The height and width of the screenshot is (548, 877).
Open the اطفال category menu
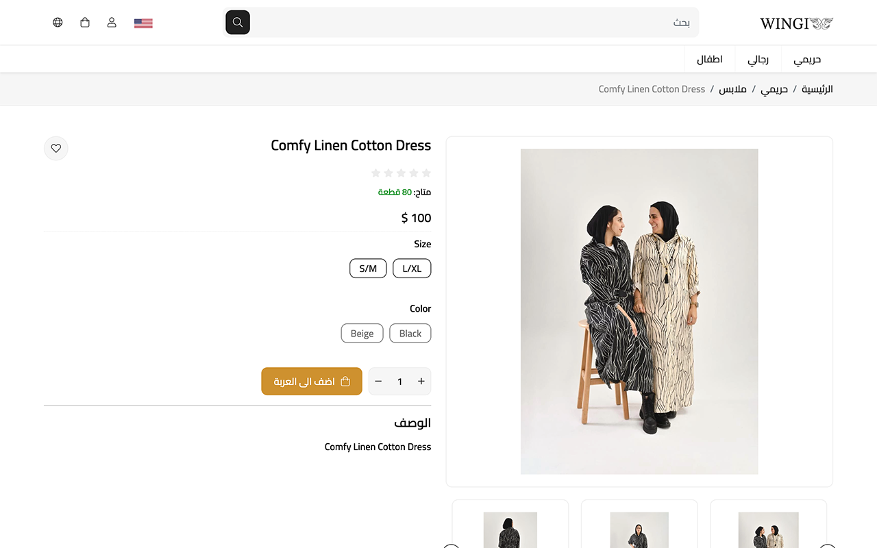pos(710,60)
